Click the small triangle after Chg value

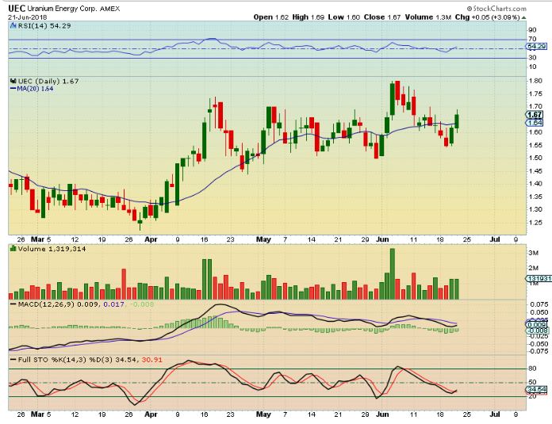point(523,17)
